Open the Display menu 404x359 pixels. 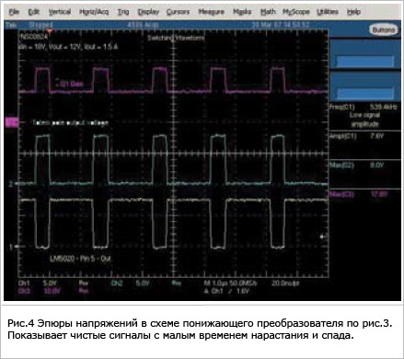pyautogui.click(x=148, y=12)
